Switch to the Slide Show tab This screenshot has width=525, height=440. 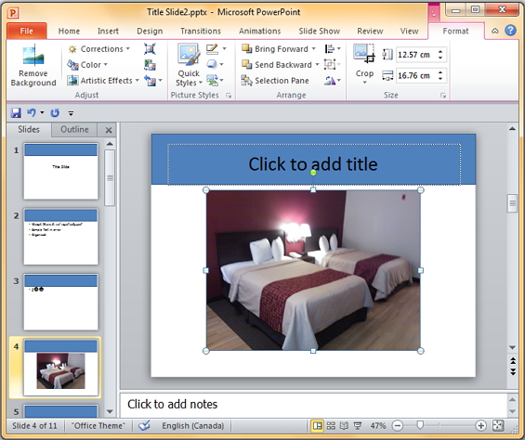coord(319,31)
